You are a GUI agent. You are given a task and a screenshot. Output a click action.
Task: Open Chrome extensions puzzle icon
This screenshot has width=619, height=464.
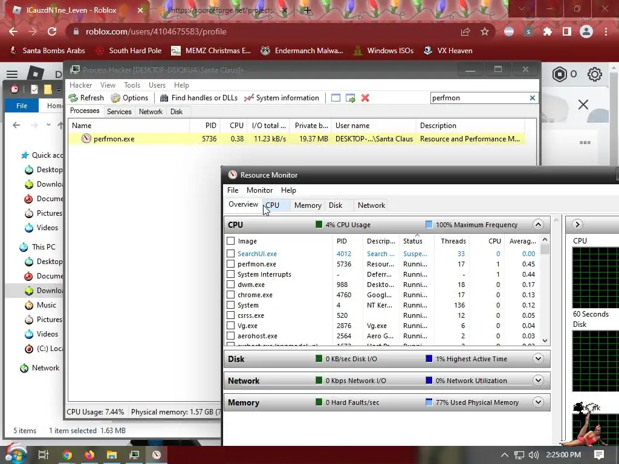(547, 31)
